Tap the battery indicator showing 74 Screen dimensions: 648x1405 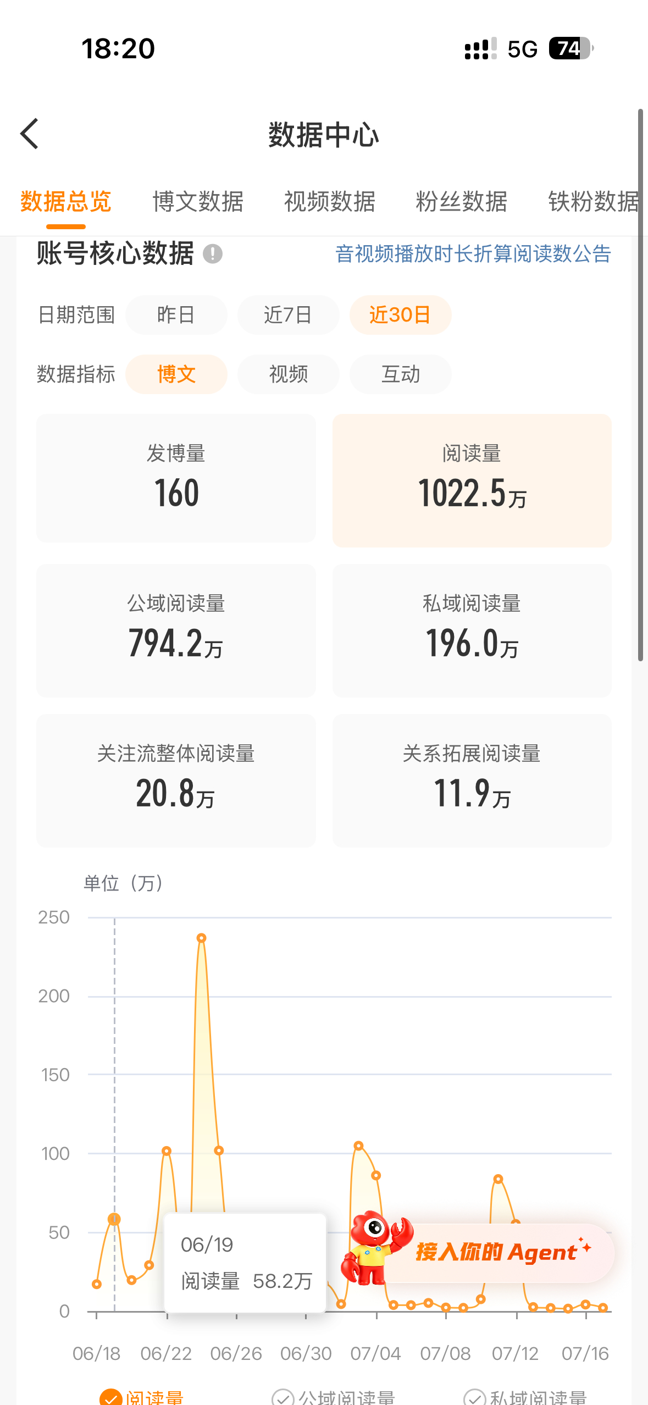pos(571,48)
